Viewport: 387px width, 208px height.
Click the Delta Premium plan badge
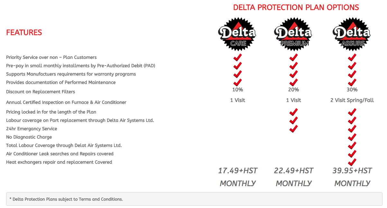[x=293, y=34]
